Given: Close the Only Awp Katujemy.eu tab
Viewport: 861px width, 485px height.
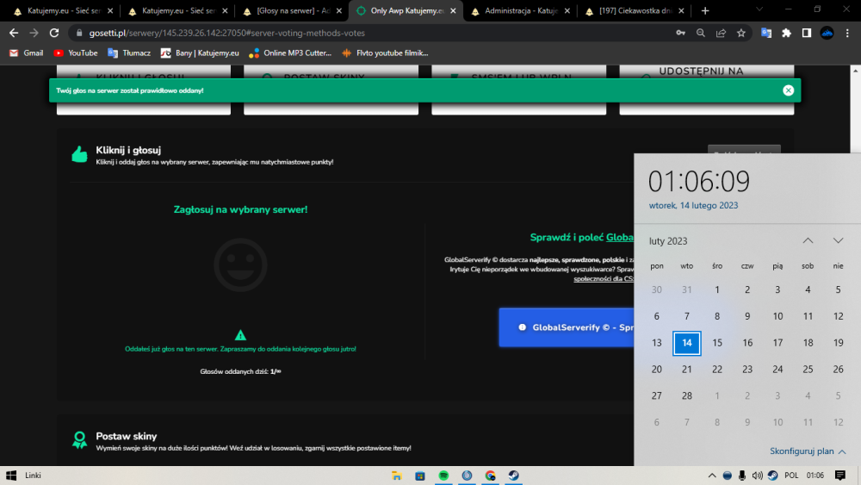Looking at the screenshot, I should (453, 10).
